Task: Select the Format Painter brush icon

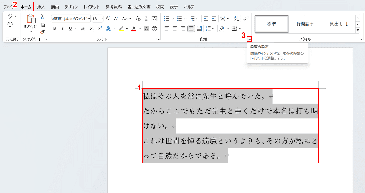Action: tap(42, 32)
